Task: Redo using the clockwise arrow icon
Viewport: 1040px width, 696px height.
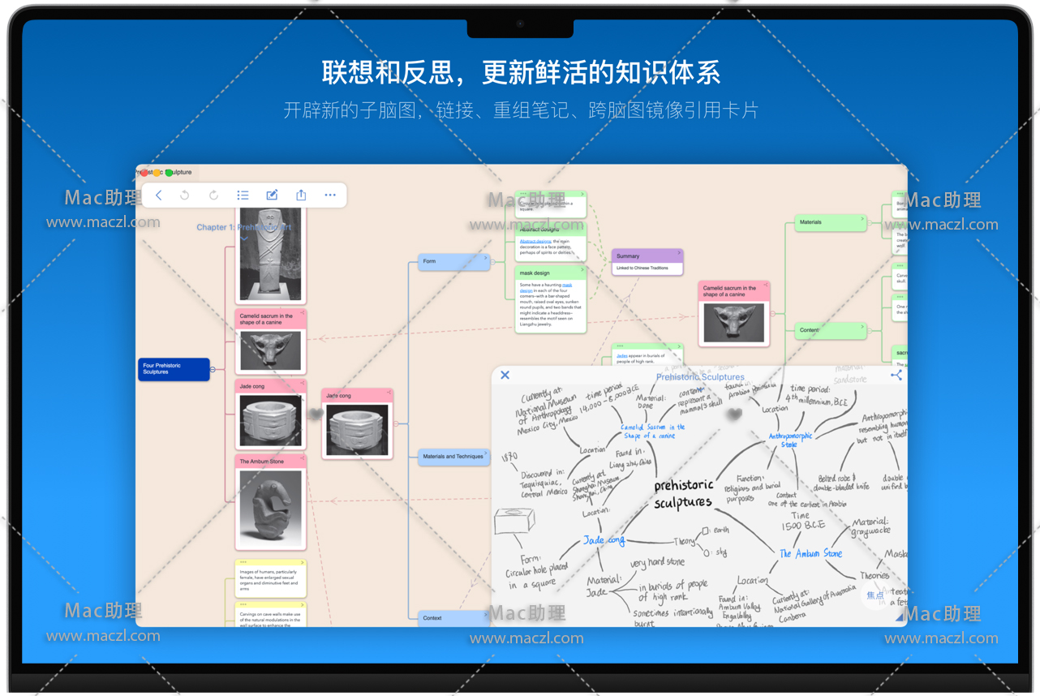Action: pos(213,195)
